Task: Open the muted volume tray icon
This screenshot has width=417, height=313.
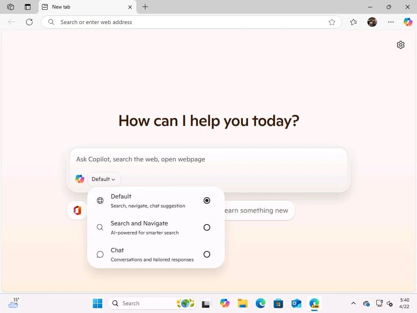Action: point(390,303)
